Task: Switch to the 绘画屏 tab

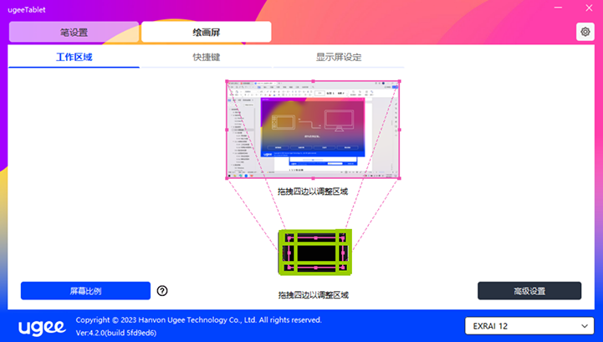Action: 206,32
